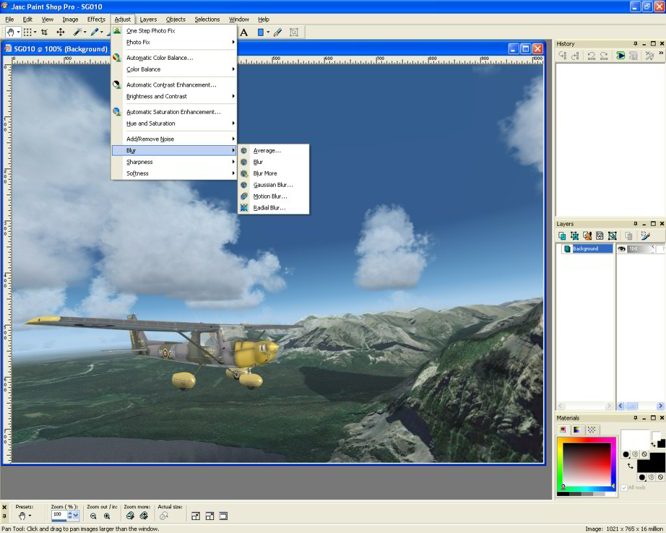Screen dimensions: 666x533
Task: Pin the History palette with the pushpin
Action: pos(635,44)
